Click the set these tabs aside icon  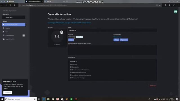point(4,1)
